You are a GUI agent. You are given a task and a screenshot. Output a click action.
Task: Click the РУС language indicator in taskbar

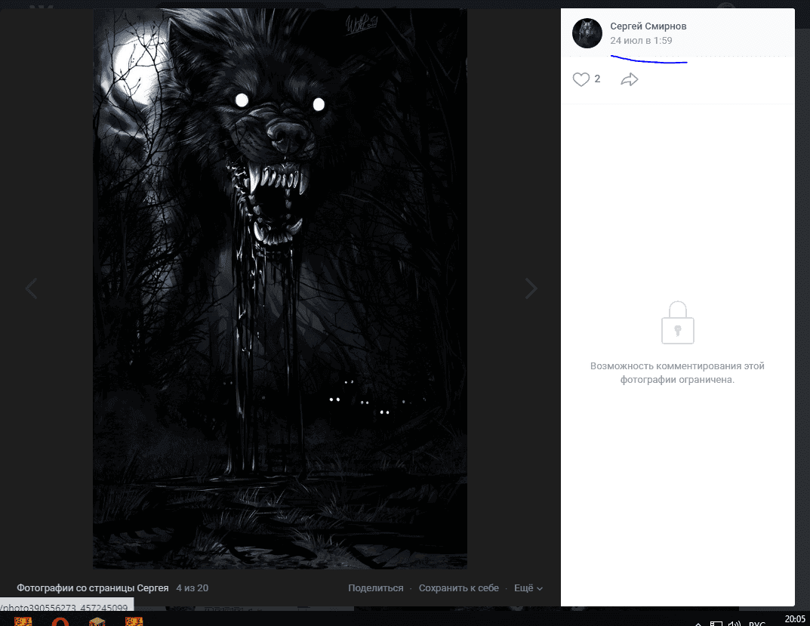pyautogui.click(x=756, y=623)
